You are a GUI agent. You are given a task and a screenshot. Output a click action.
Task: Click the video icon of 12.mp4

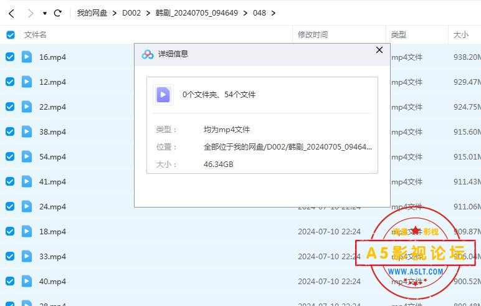tap(27, 82)
